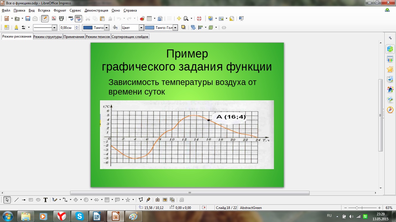
Task: Expand the area fill type 'Цвет' dropdown
Action: click(141, 28)
